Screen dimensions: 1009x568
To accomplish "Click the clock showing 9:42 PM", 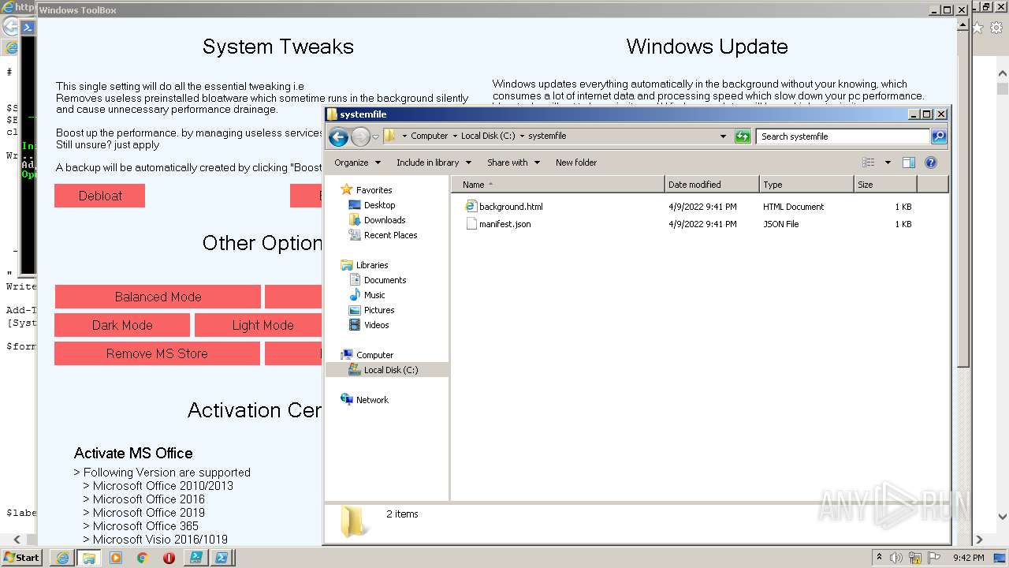I will [968, 558].
